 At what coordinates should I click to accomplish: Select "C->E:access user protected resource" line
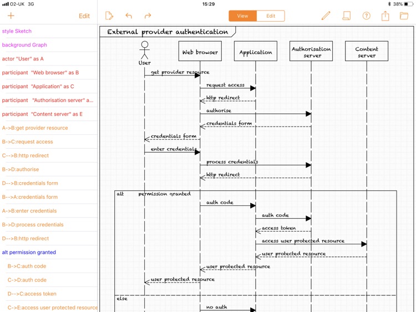tap(49, 306)
